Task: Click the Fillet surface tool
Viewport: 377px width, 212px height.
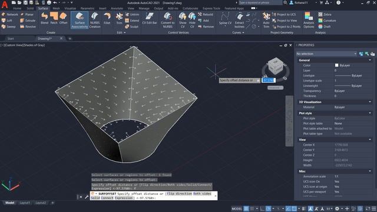Action: (107, 18)
